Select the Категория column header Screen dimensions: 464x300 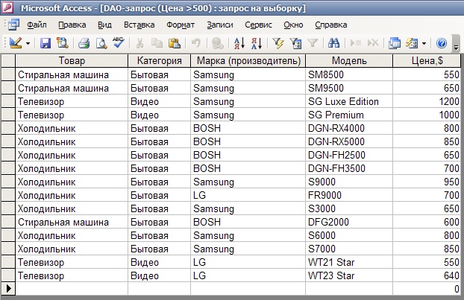(159, 61)
